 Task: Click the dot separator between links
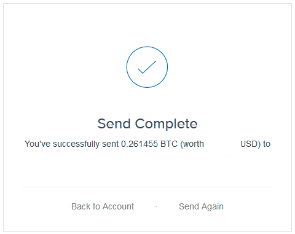click(x=156, y=207)
